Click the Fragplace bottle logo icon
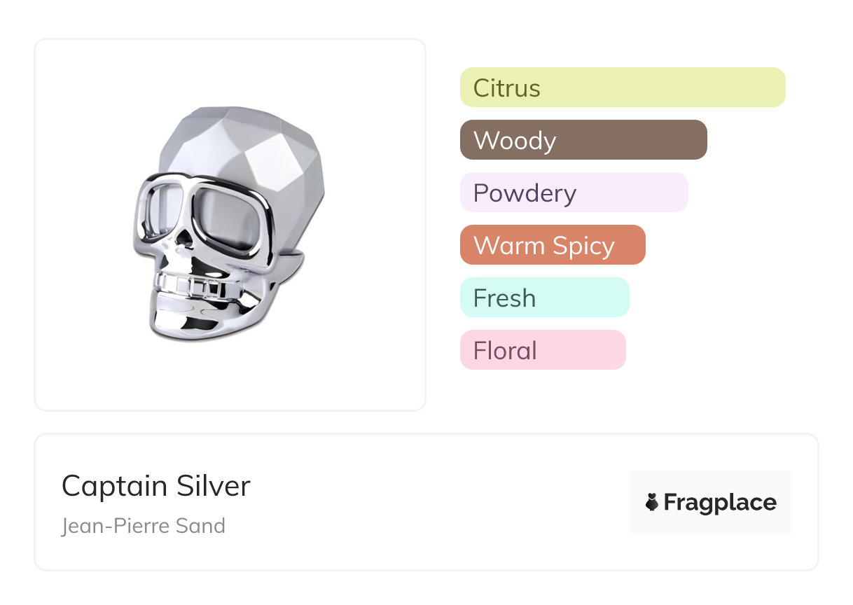The image size is (853, 605). click(x=652, y=502)
